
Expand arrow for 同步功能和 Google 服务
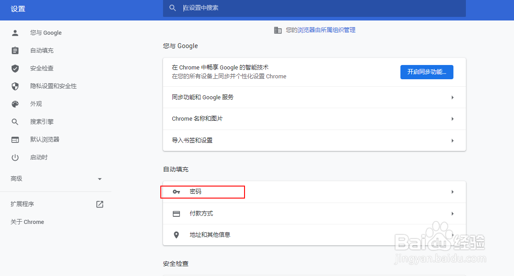453,97
